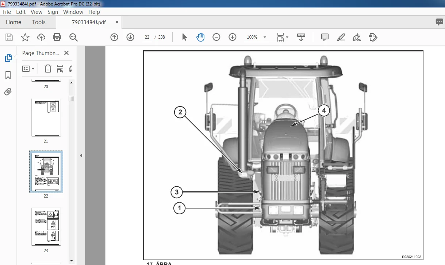Zoom in with plus icon
Viewport: 445px width, 265px height.
point(233,37)
